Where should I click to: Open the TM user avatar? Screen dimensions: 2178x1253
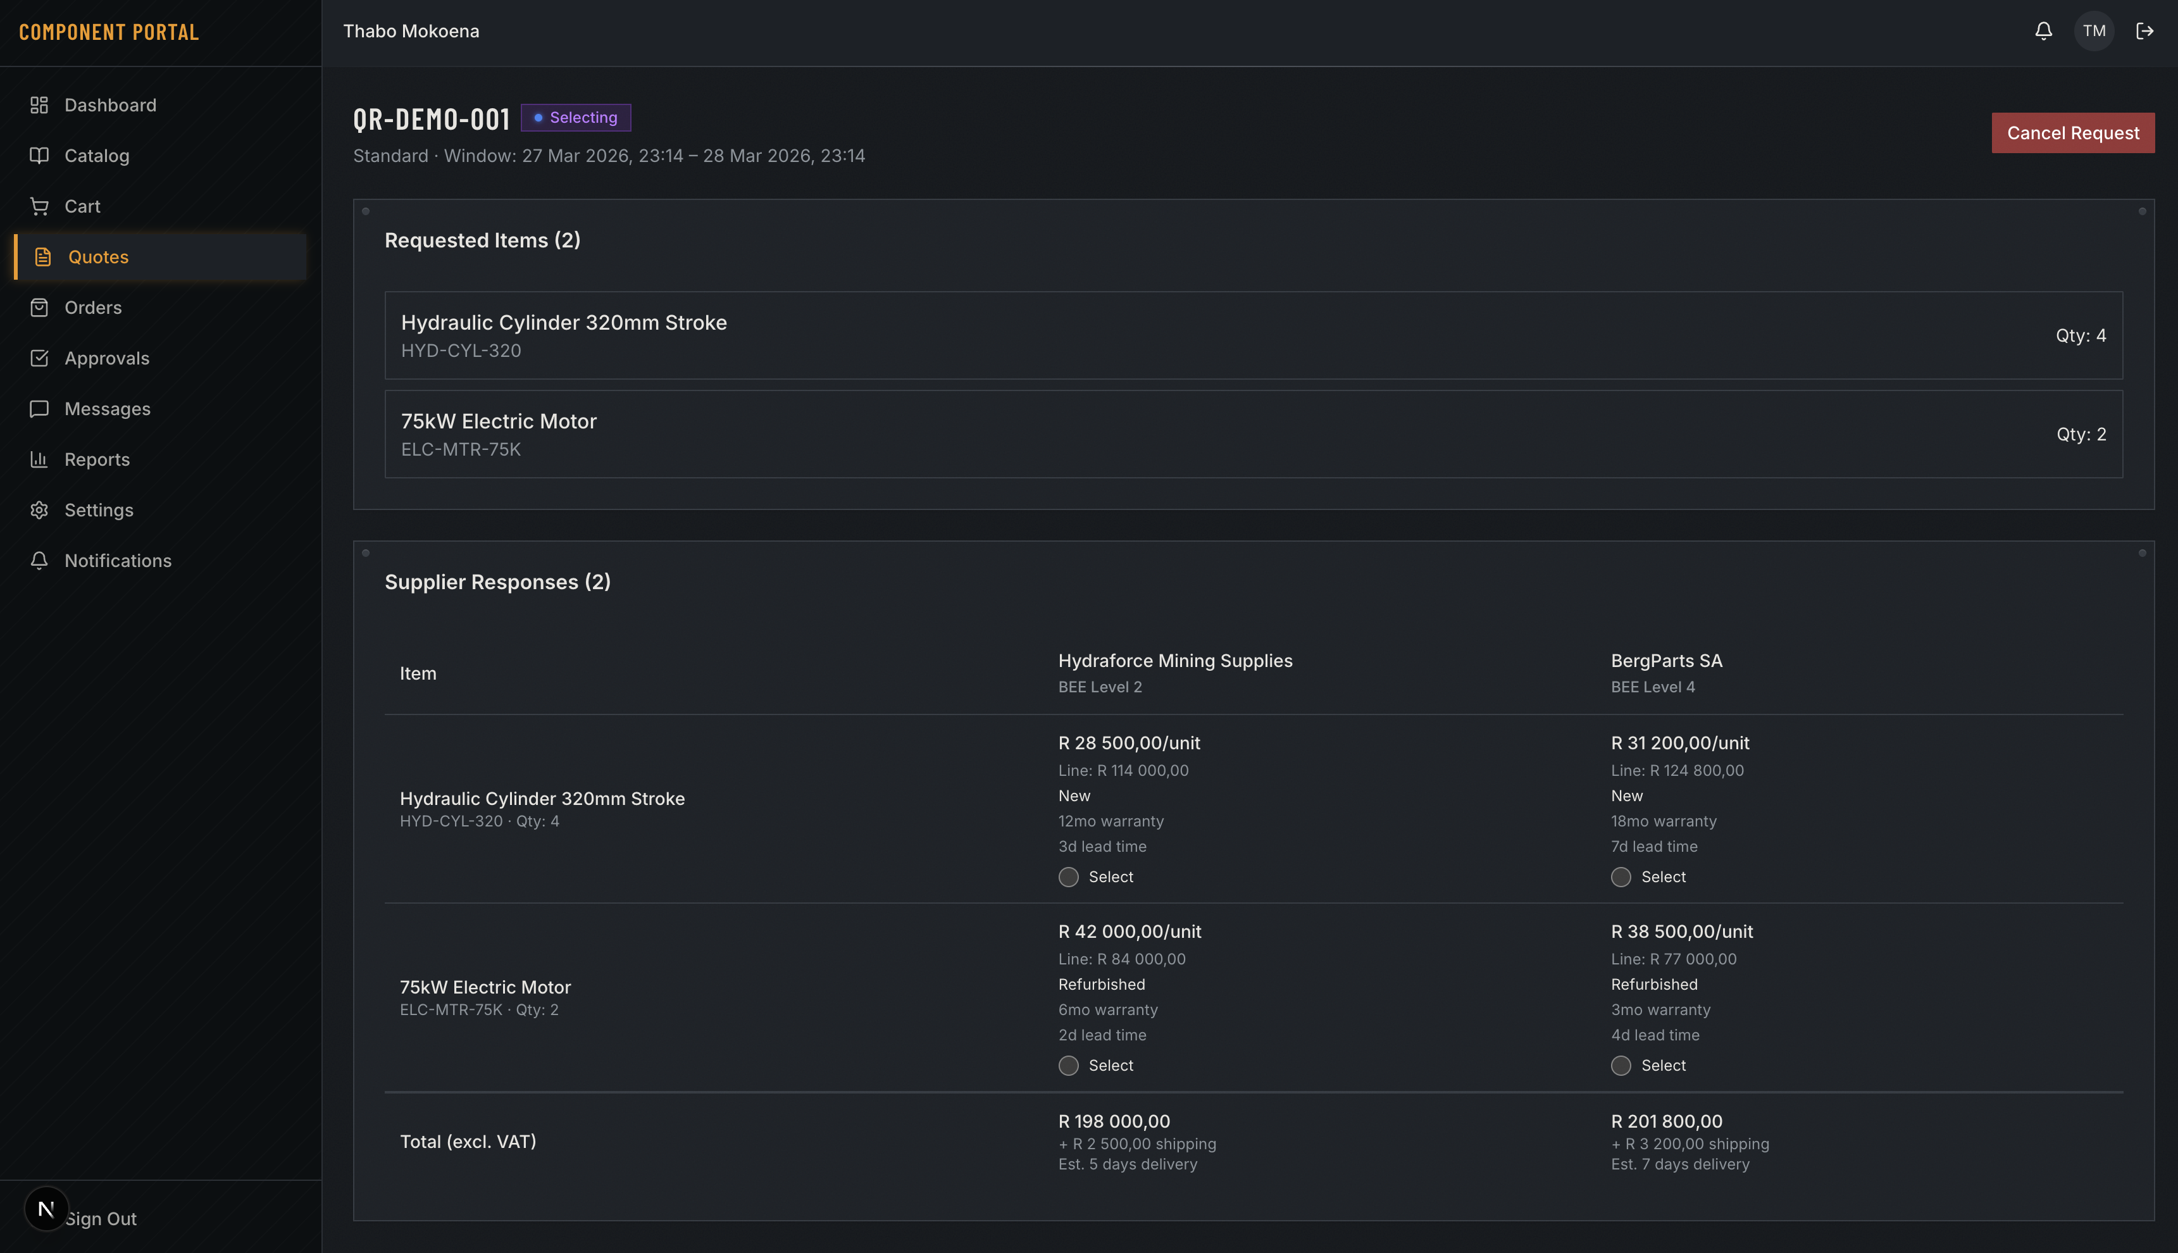pyautogui.click(x=2094, y=31)
